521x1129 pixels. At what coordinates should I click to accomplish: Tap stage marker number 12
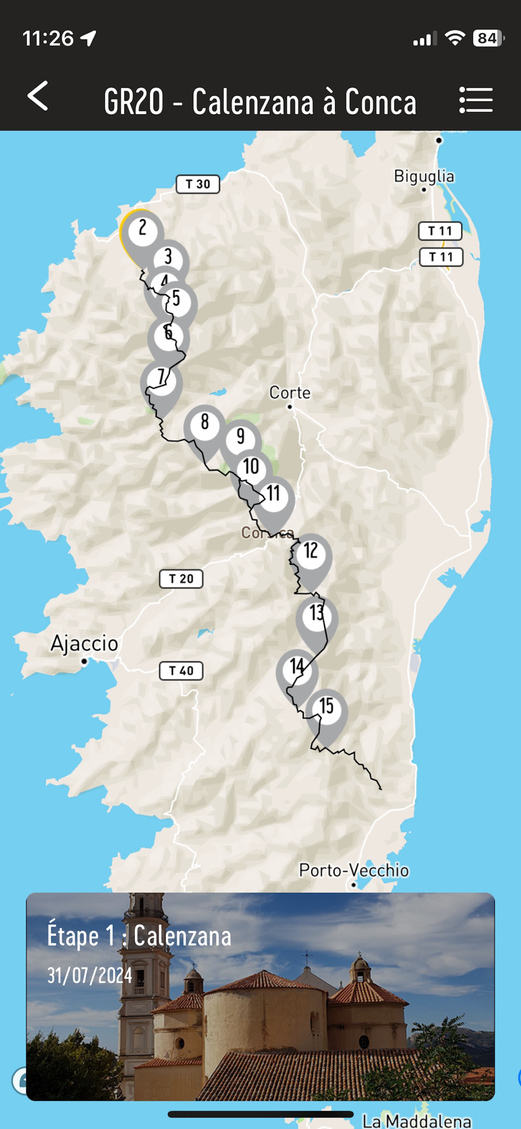311,551
